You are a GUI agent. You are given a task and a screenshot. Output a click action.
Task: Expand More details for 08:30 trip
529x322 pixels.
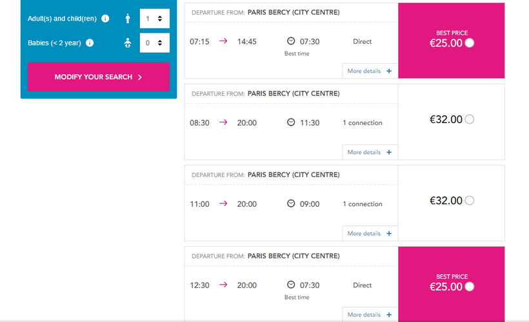click(x=369, y=152)
